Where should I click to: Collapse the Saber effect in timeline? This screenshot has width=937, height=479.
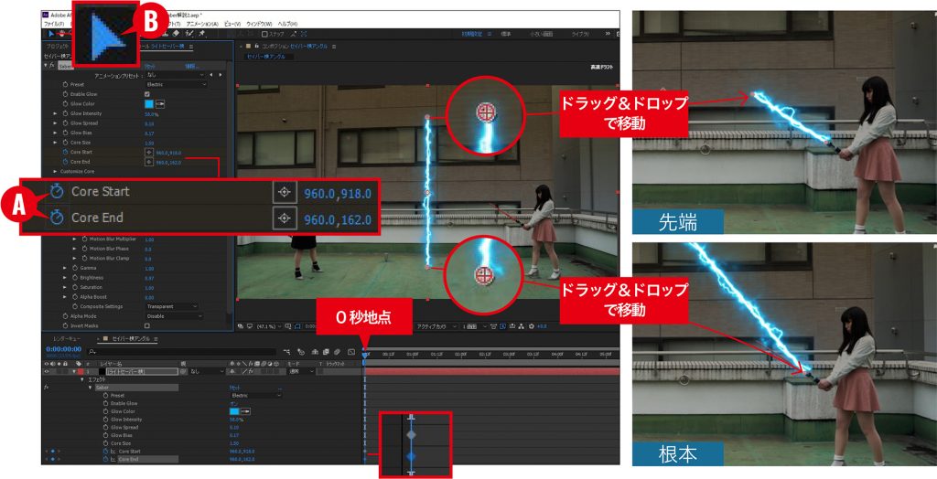click(91, 388)
